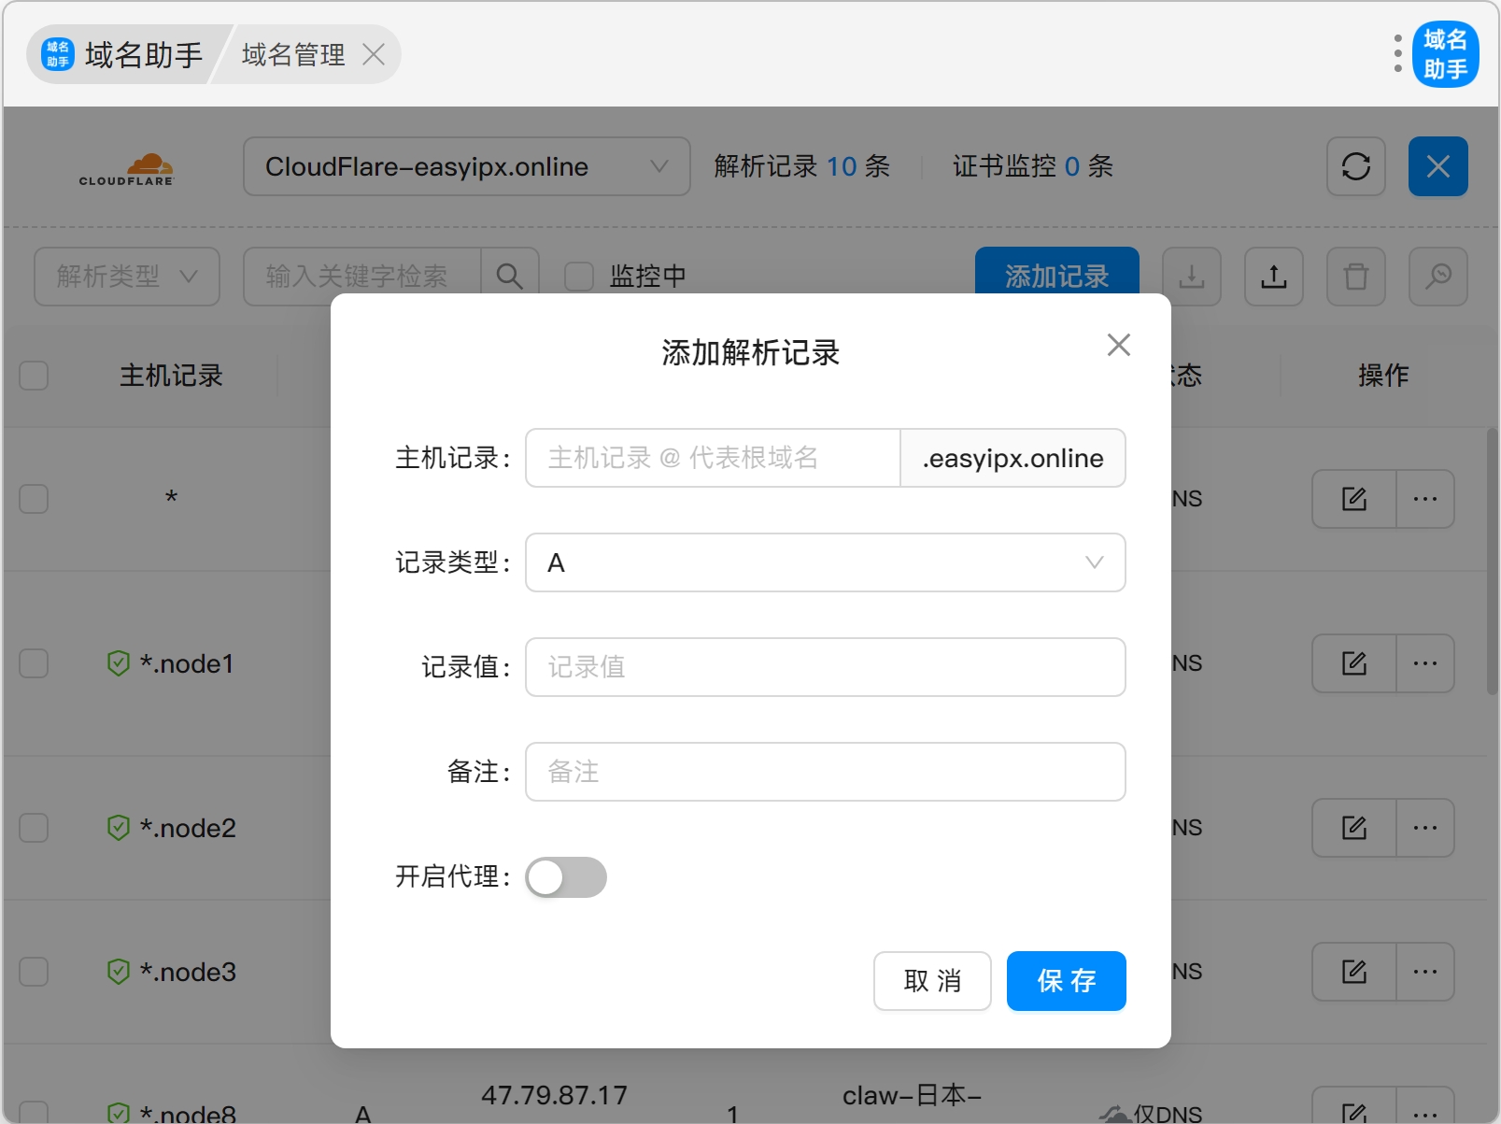Switch to the 域名管理 tab
This screenshot has width=1501, height=1124.
(293, 54)
